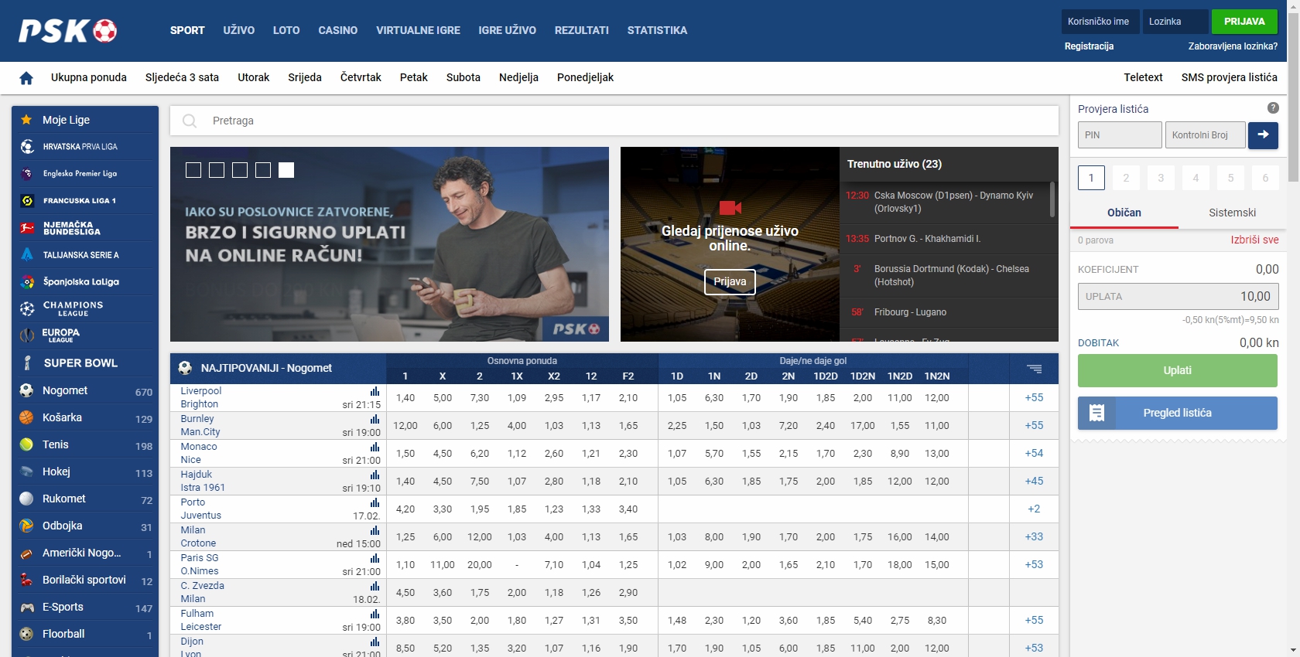Open Moje Lige star icon
The image size is (1300, 657).
click(x=27, y=120)
